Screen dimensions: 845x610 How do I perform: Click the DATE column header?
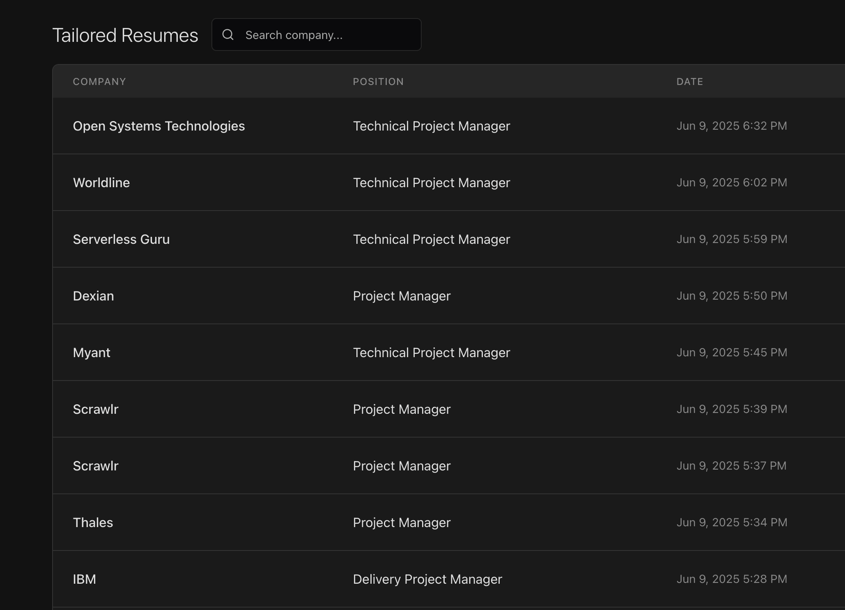point(690,82)
